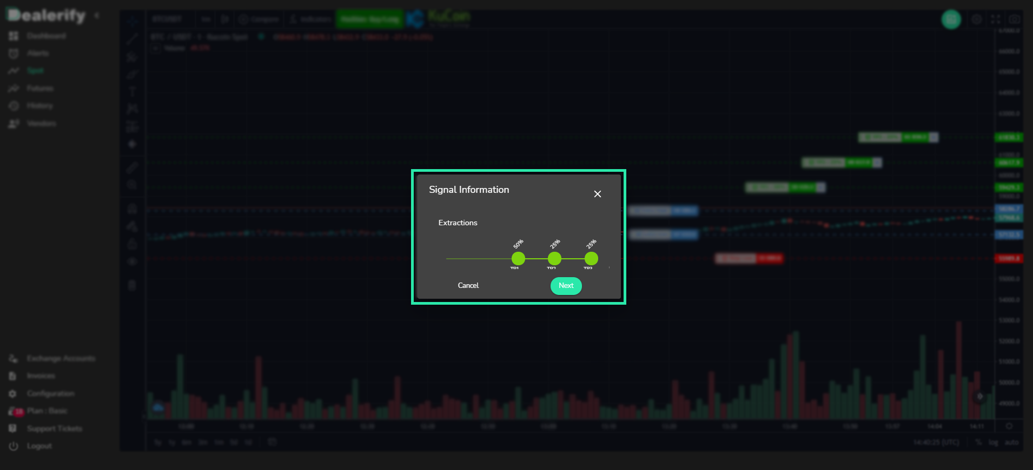Open the Configuration settings

click(x=51, y=393)
